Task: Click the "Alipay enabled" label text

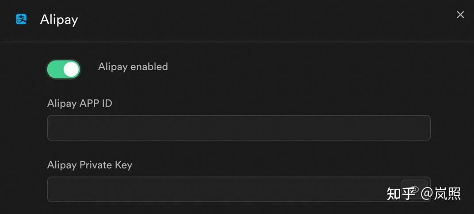Action: coord(133,67)
